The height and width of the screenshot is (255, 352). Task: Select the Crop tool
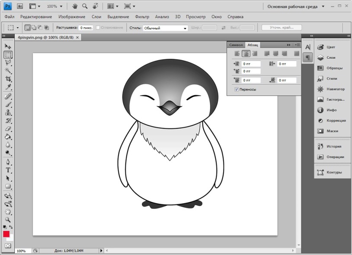pos(8,79)
